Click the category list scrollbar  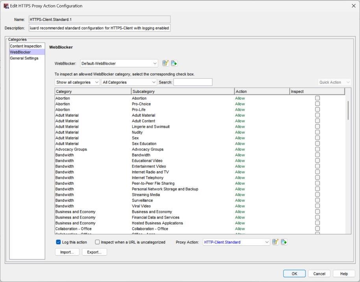point(348,110)
